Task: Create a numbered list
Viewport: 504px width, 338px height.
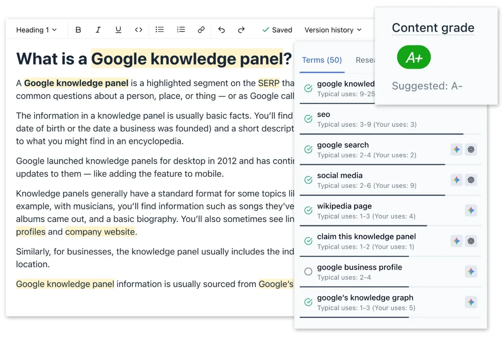Action: point(181,30)
